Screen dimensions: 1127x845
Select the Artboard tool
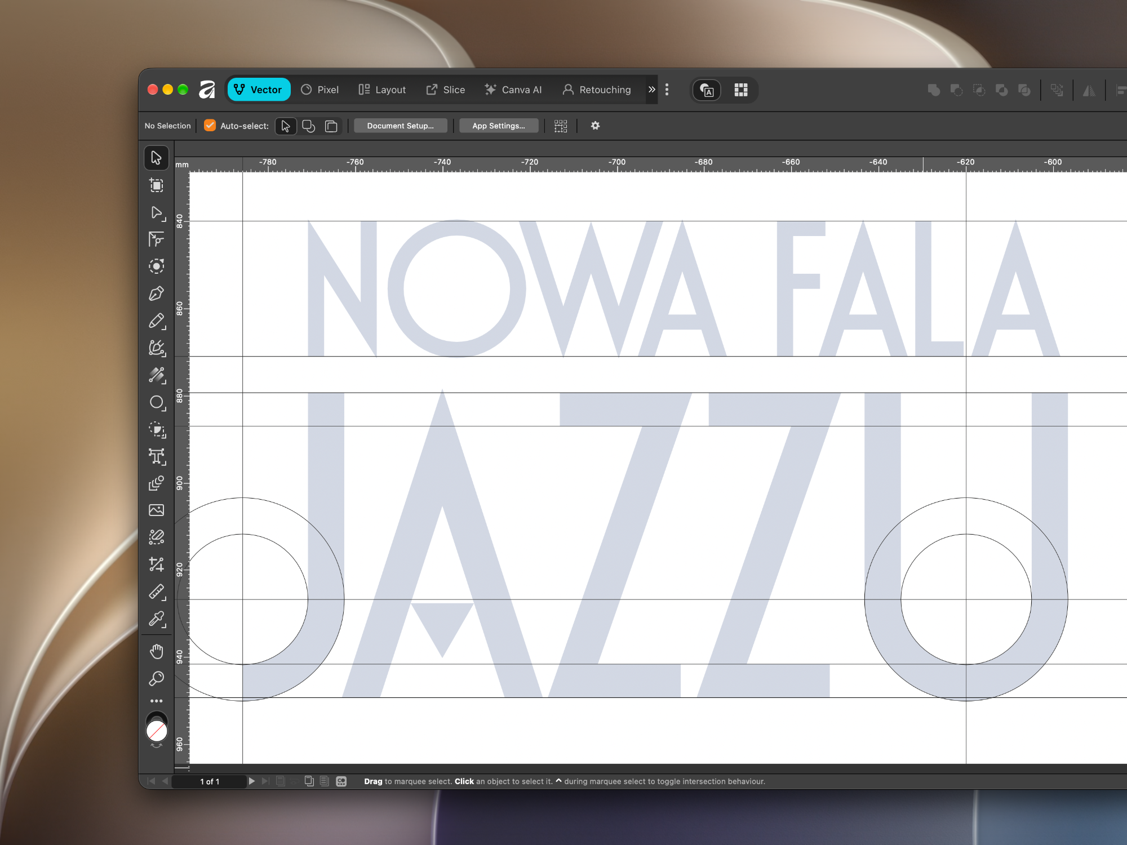pyautogui.click(x=156, y=185)
